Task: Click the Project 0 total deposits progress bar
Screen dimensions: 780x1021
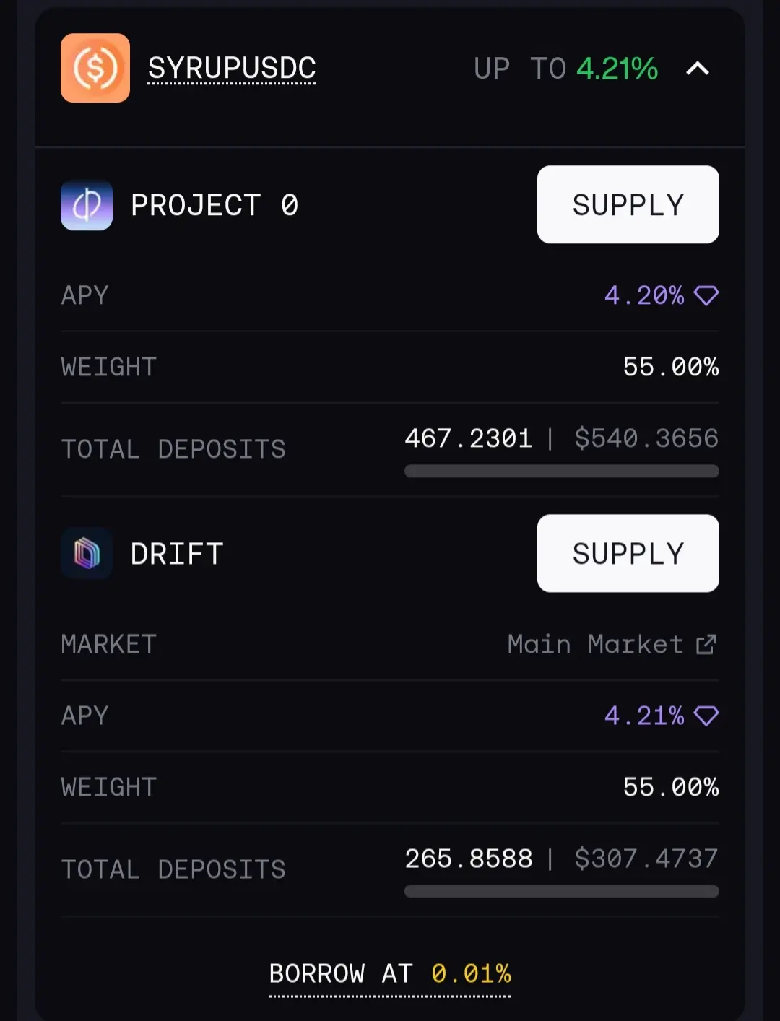Action: (x=561, y=472)
